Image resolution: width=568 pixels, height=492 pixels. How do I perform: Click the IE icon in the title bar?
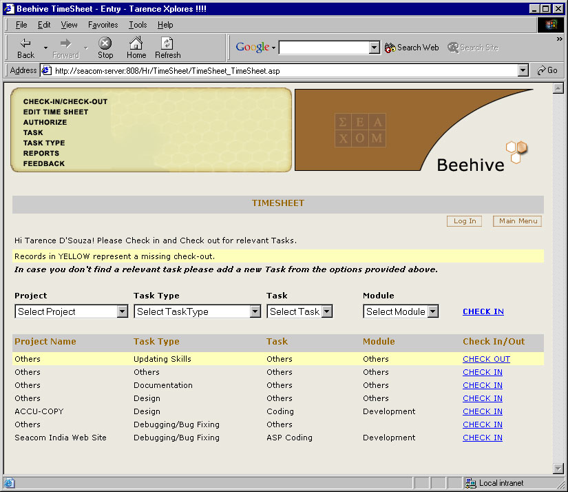10,9
